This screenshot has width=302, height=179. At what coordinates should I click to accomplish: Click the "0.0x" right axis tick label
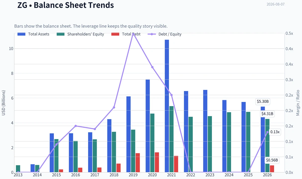[x=289, y=172]
